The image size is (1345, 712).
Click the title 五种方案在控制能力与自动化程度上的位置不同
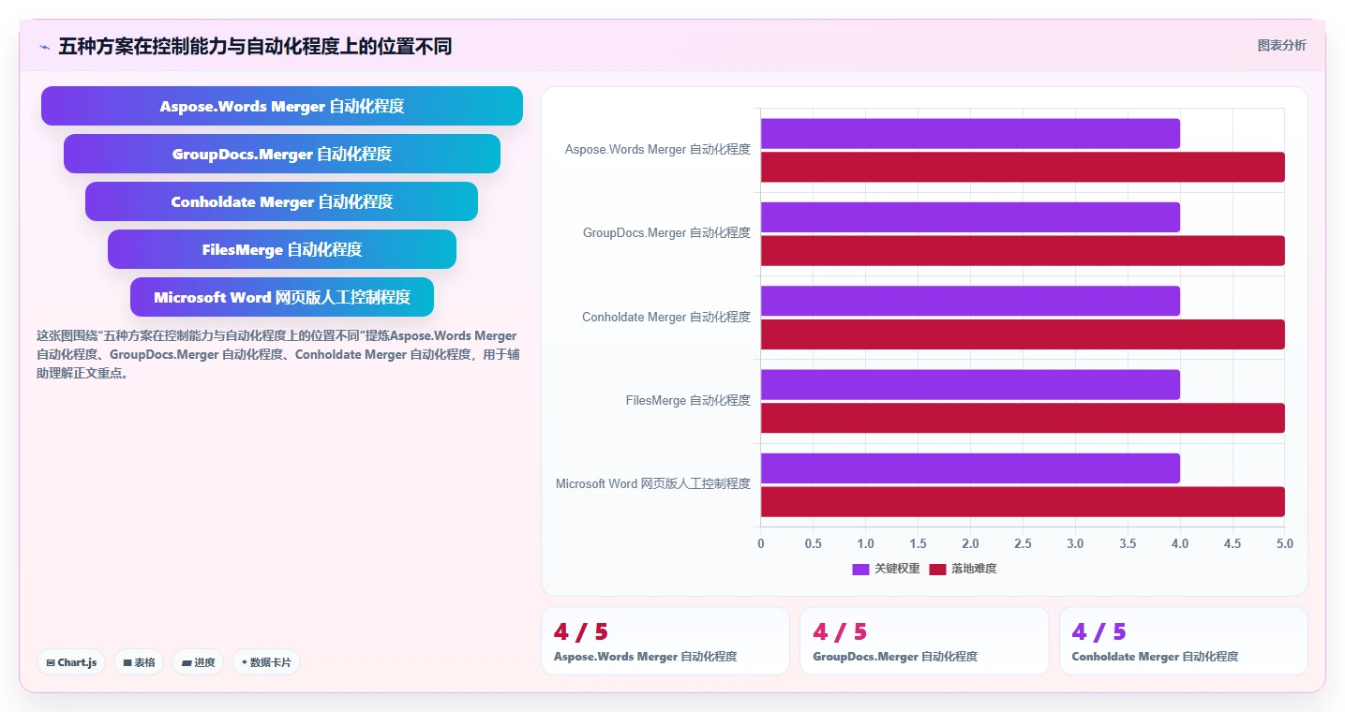click(x=255, y=46)
